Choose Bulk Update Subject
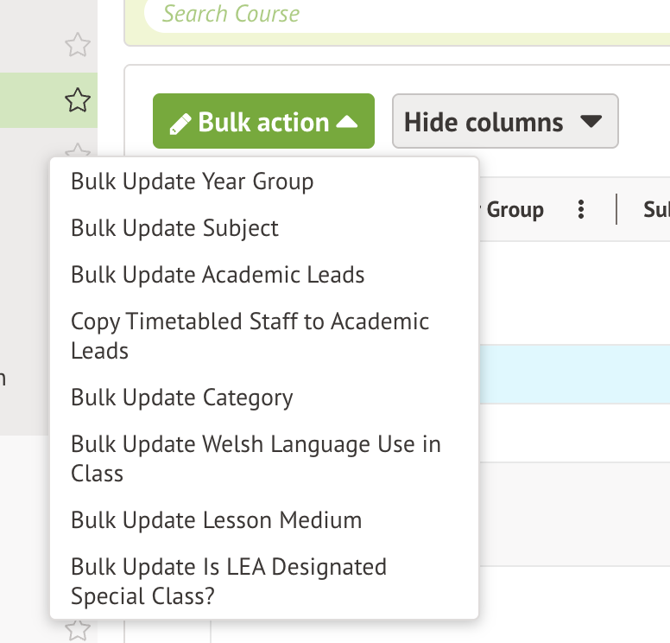 click(x=174, y=228)
